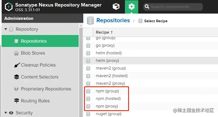Select the npm (hosted) recipe
Viewport: 218px width, 117px height.
click(151, 99)
